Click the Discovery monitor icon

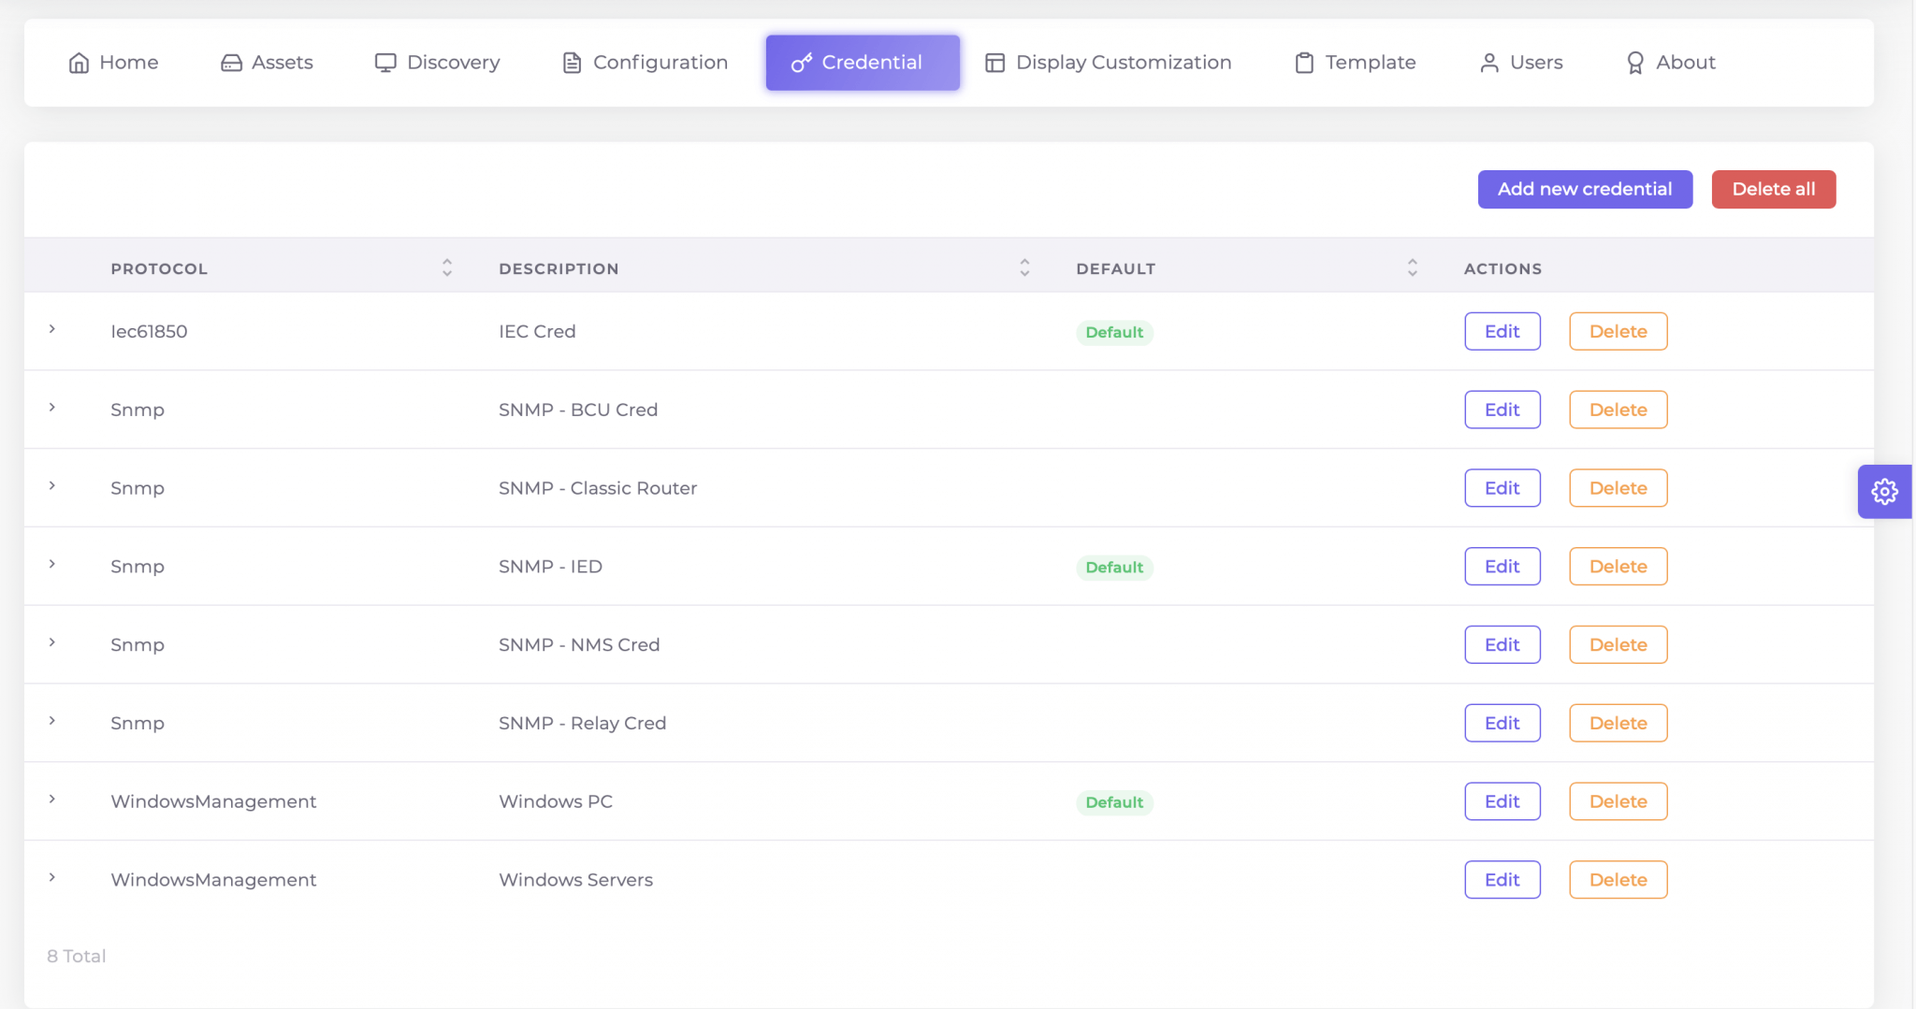[x=385, y=63]
